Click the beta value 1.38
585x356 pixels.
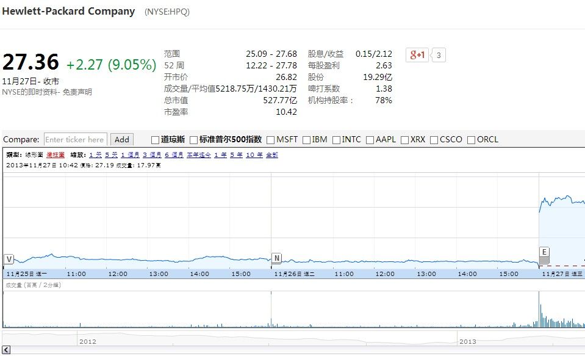point(384,89)
